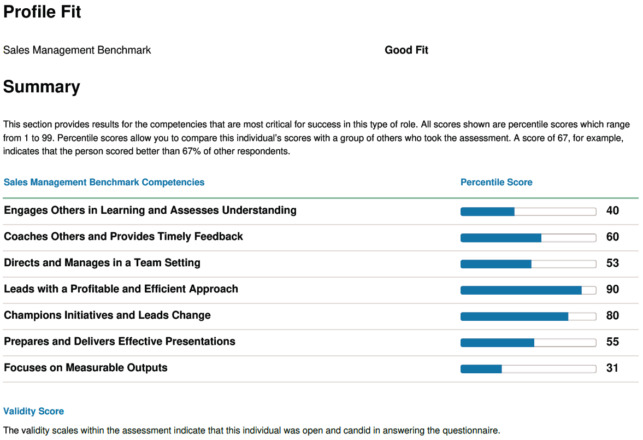643x440 pixels.
Task: Select the Directs and Manages score bar
Action: pyautogui.click(x=528, y=264)
